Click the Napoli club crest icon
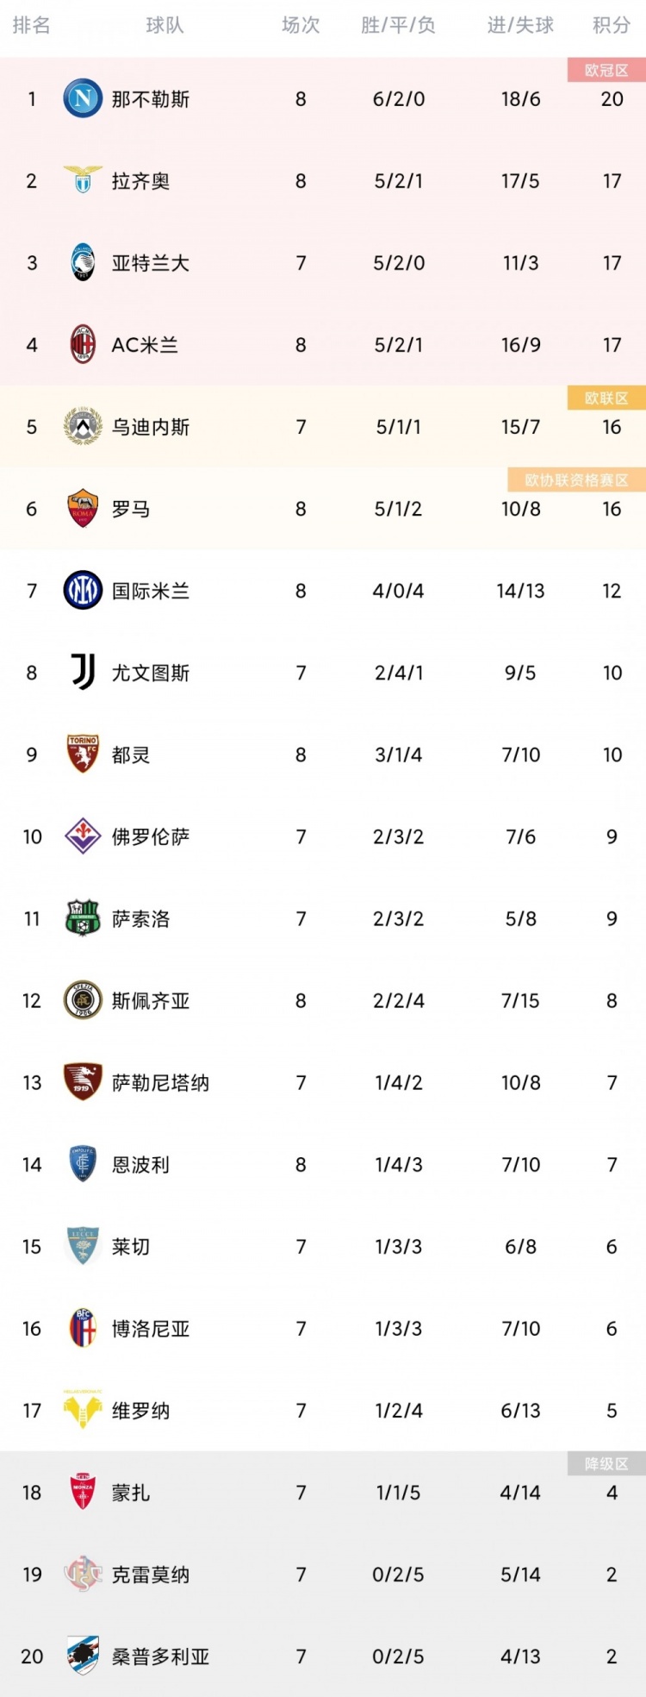Screen dimensions: 646x1697 tap(84, 98)
